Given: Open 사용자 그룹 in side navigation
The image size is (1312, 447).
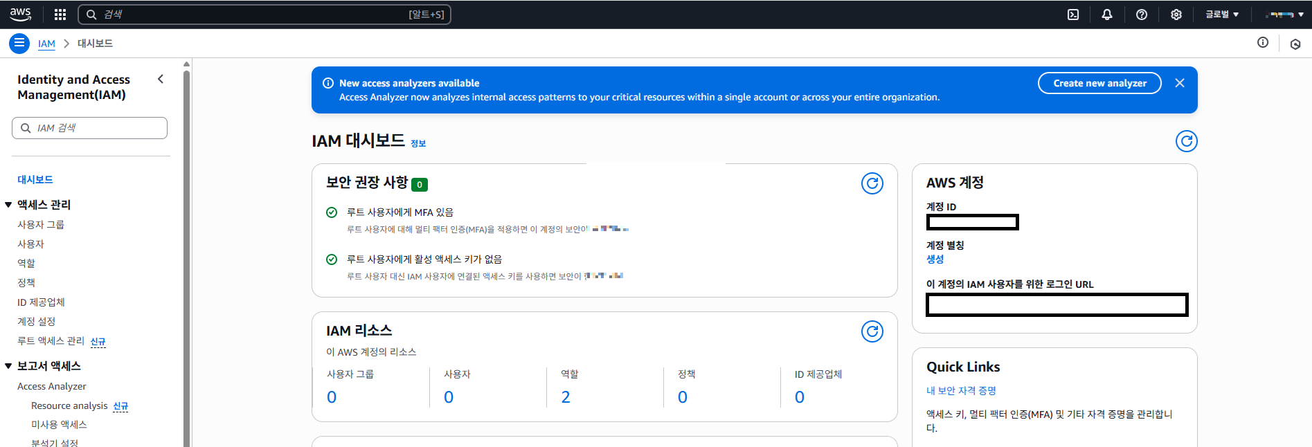Looking at the screenshot, I should (41, 225).
